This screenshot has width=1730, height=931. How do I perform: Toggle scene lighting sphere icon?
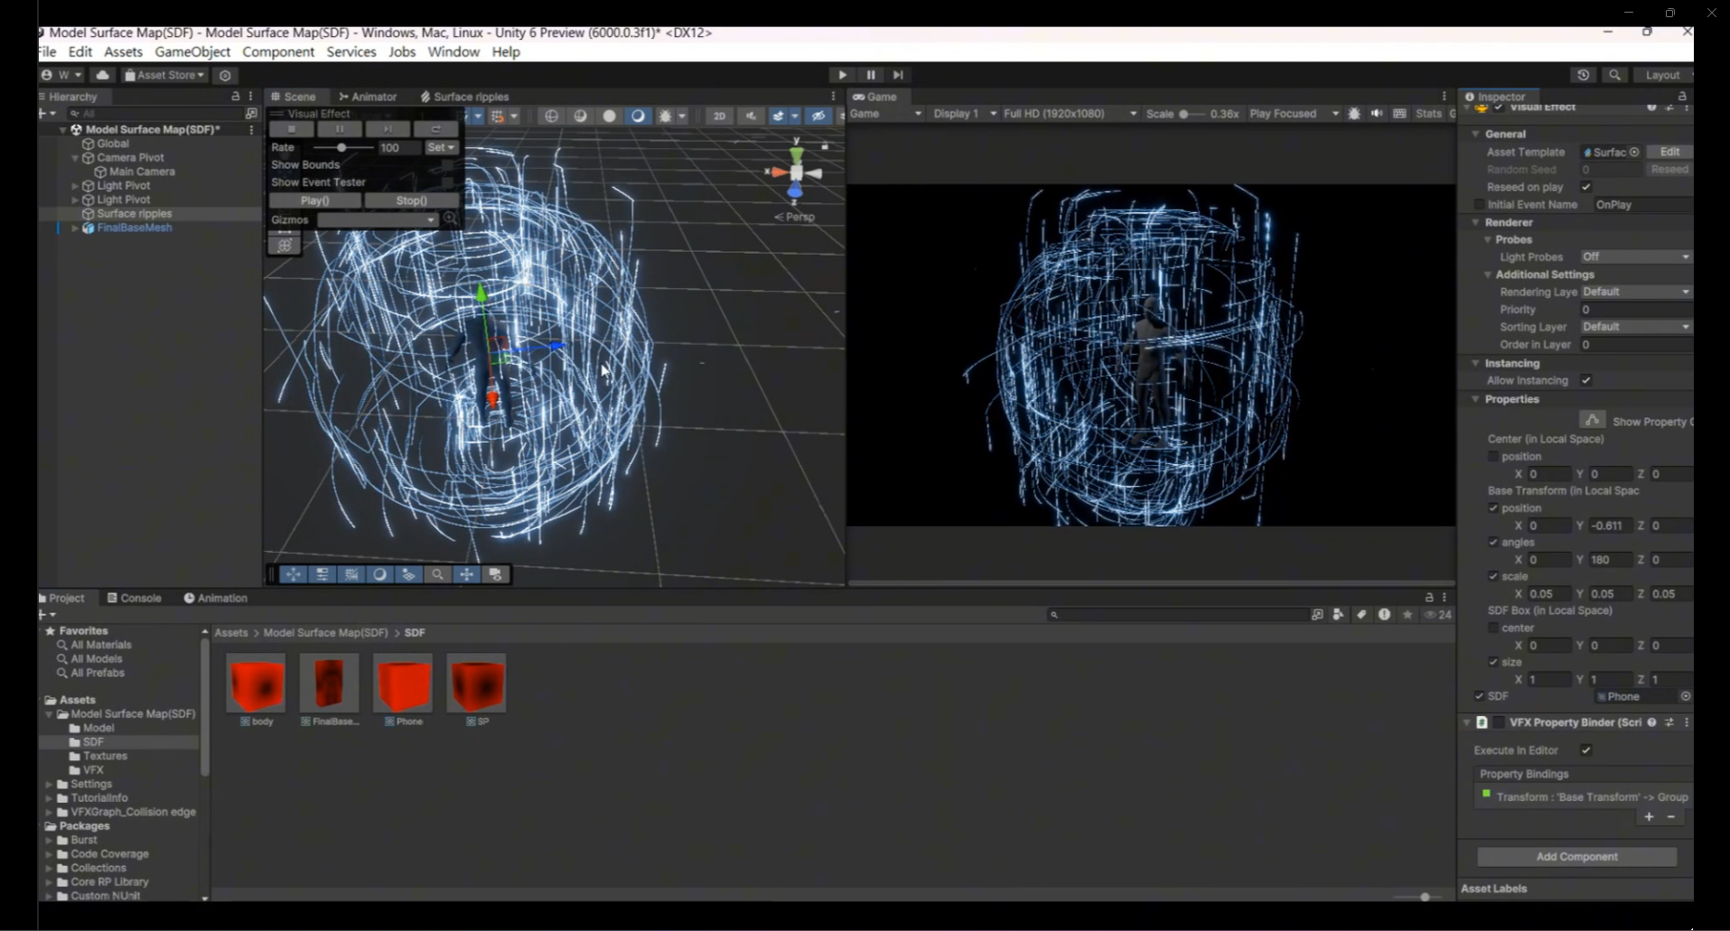coord(580,116)
